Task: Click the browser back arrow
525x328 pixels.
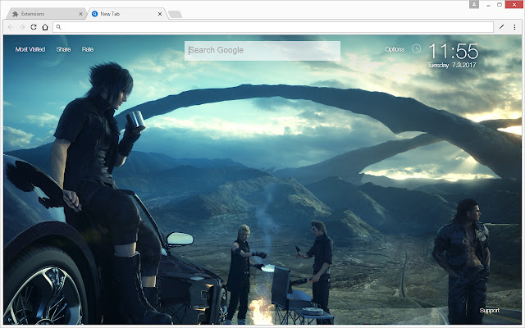Action: 11,27
